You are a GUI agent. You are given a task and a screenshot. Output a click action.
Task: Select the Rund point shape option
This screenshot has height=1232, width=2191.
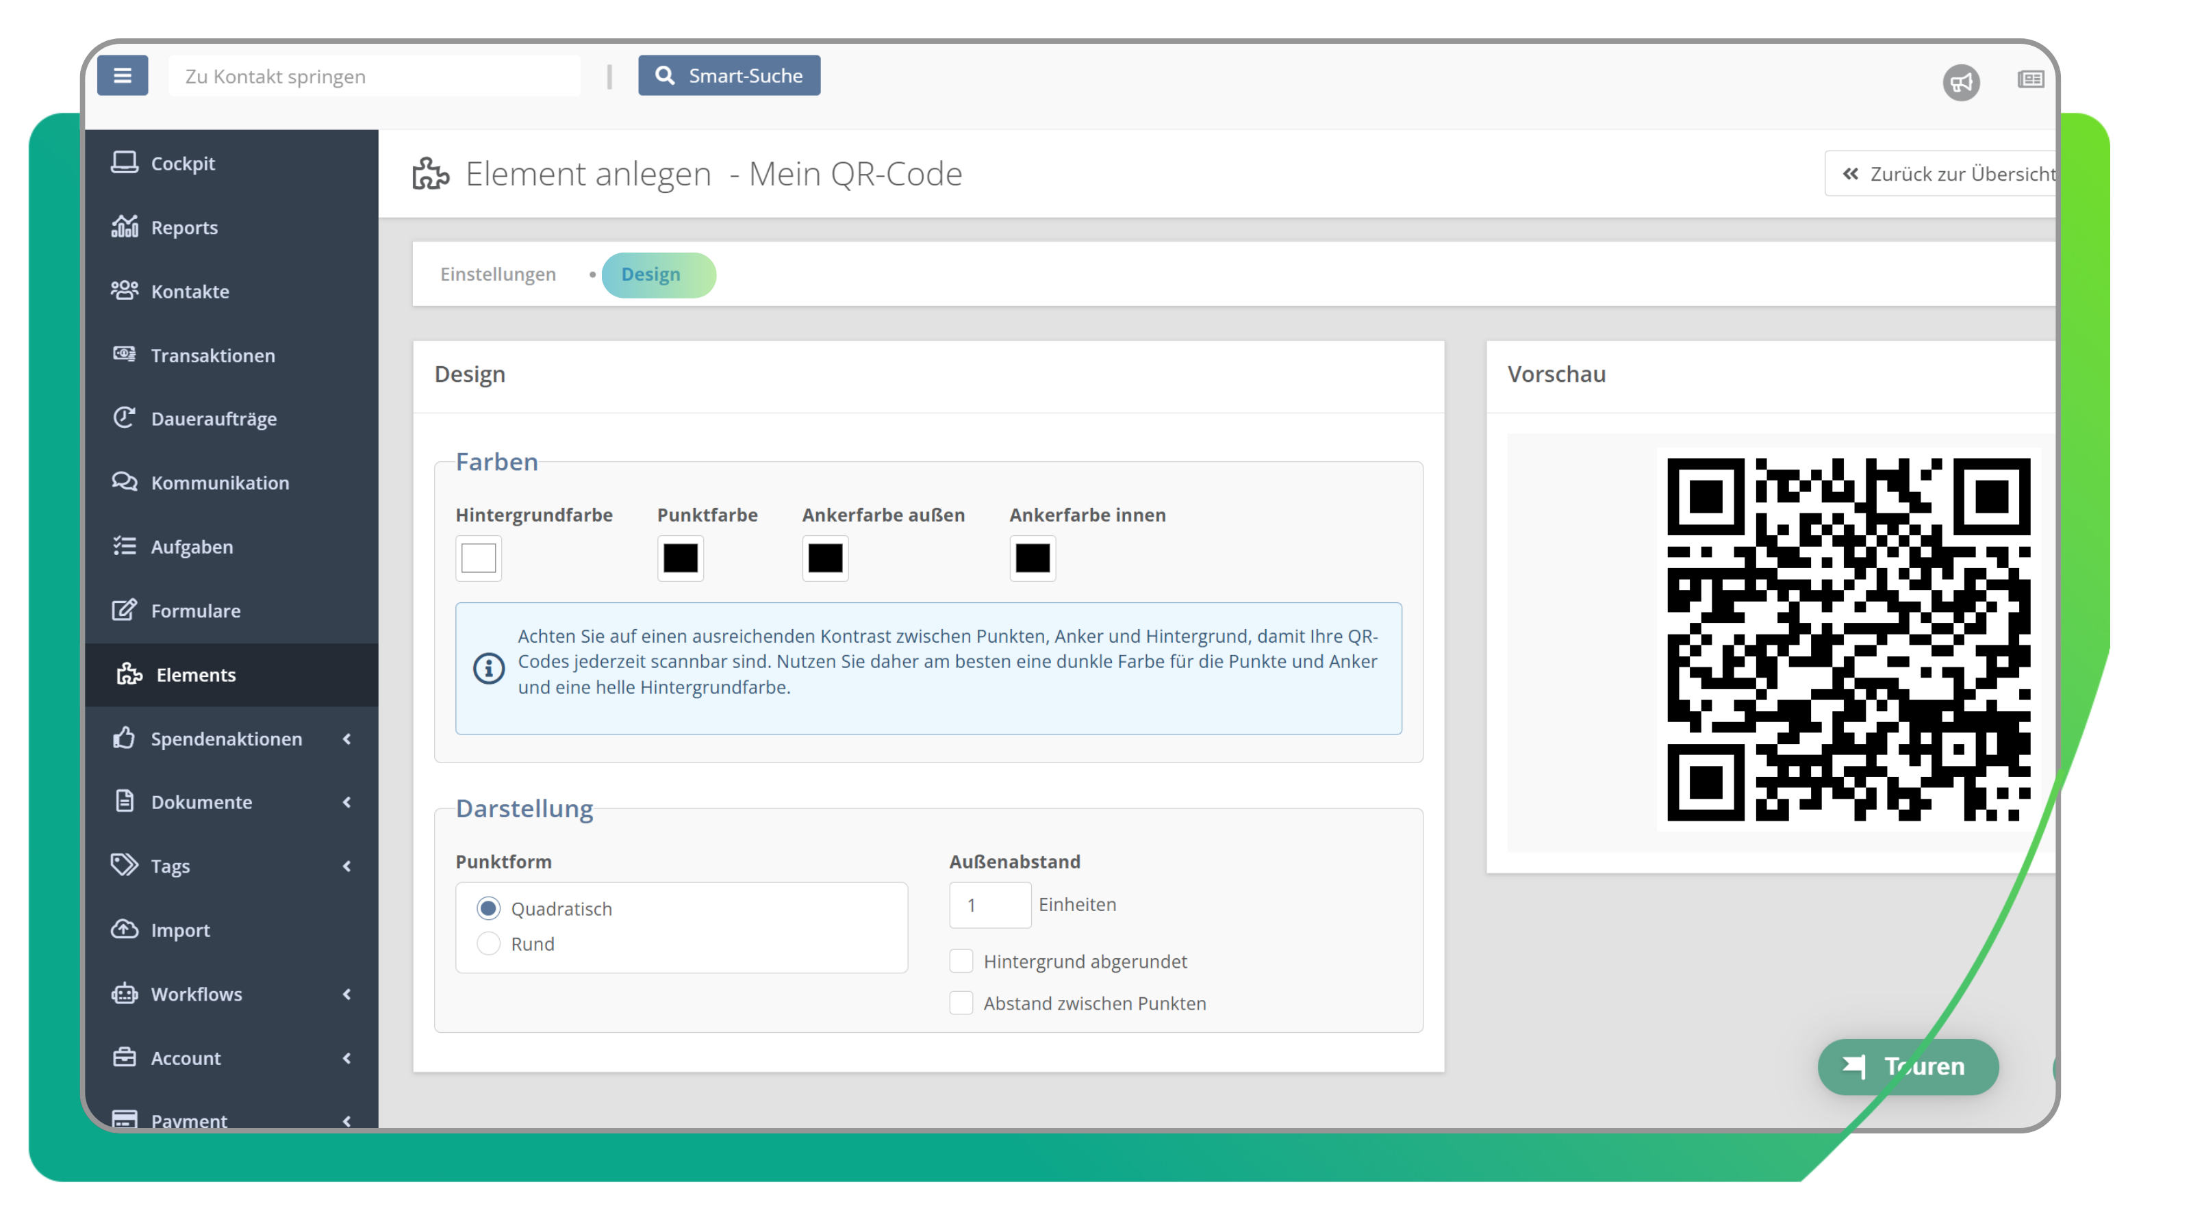click(489, 943)
